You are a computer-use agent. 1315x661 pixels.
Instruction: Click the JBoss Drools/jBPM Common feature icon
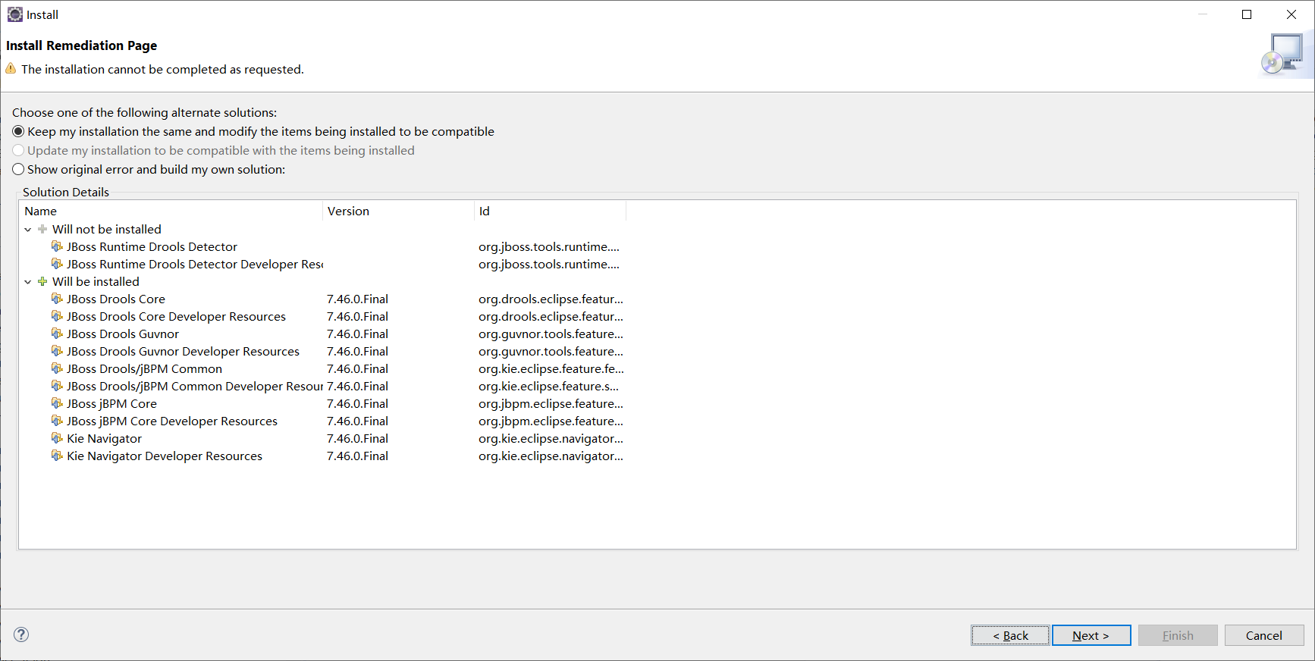tap(57, 368)
